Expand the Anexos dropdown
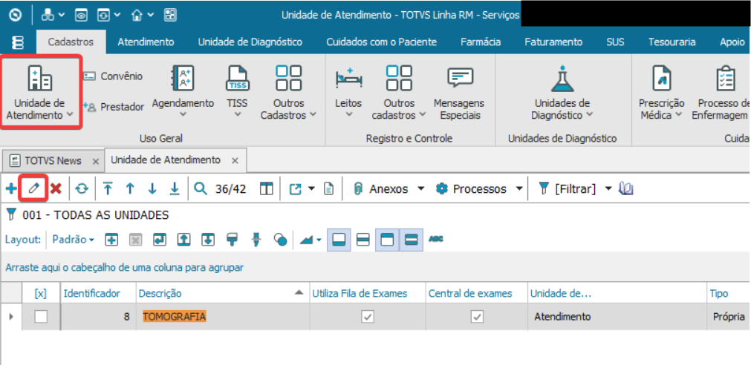751x365 pixels. point(420,189)
